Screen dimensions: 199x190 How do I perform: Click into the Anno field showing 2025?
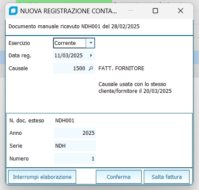click(75, 133)
